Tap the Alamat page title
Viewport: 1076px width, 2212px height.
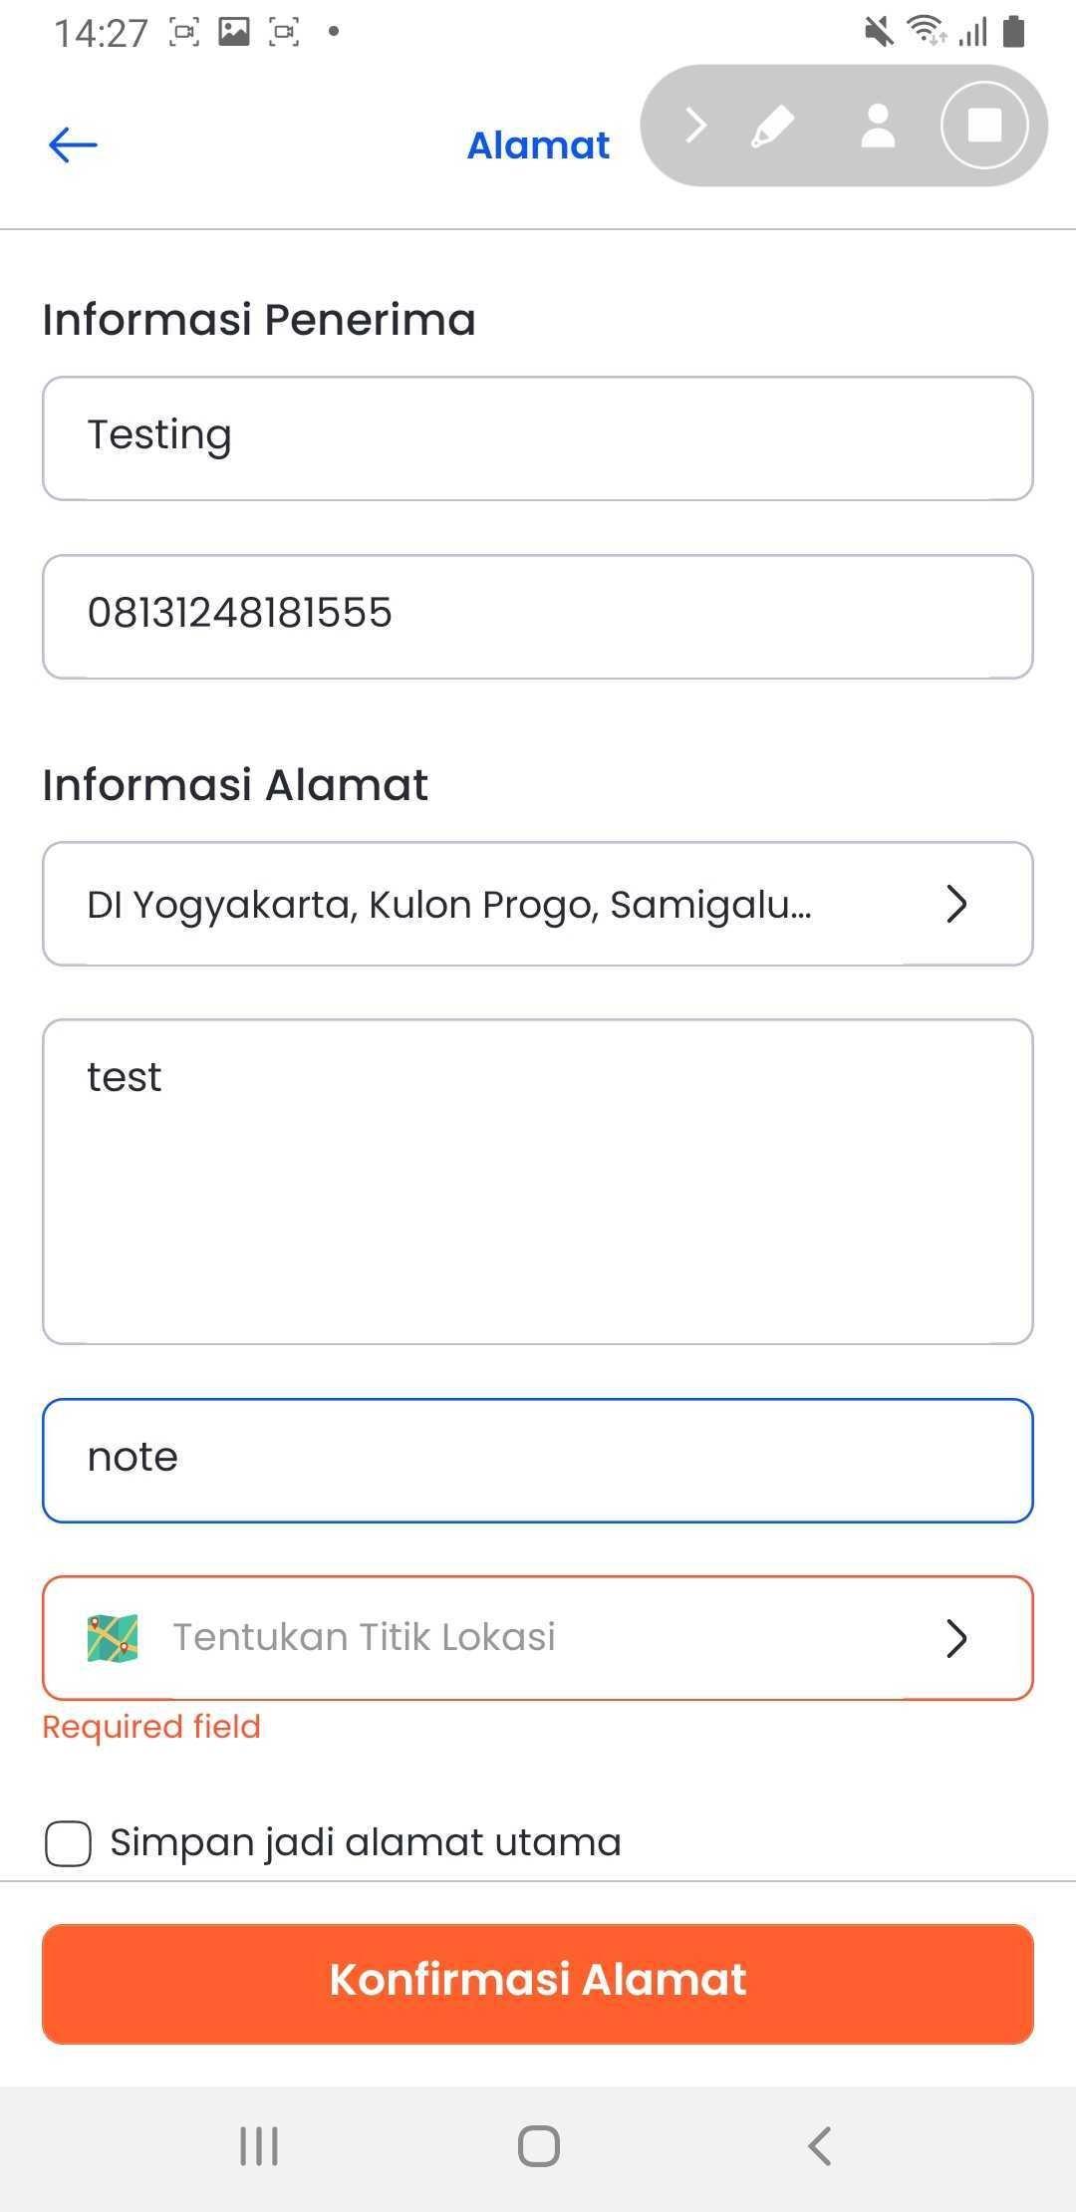[x=538, y=145]
